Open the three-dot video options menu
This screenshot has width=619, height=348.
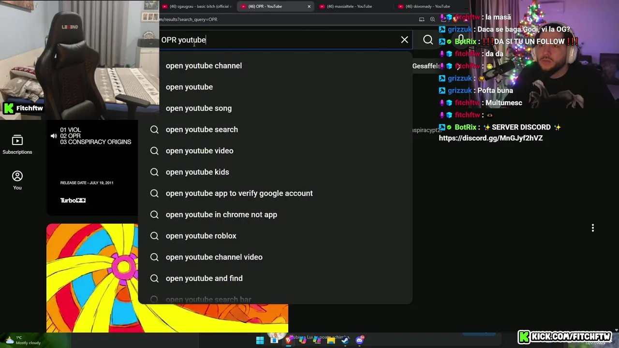tap(593, 228)
